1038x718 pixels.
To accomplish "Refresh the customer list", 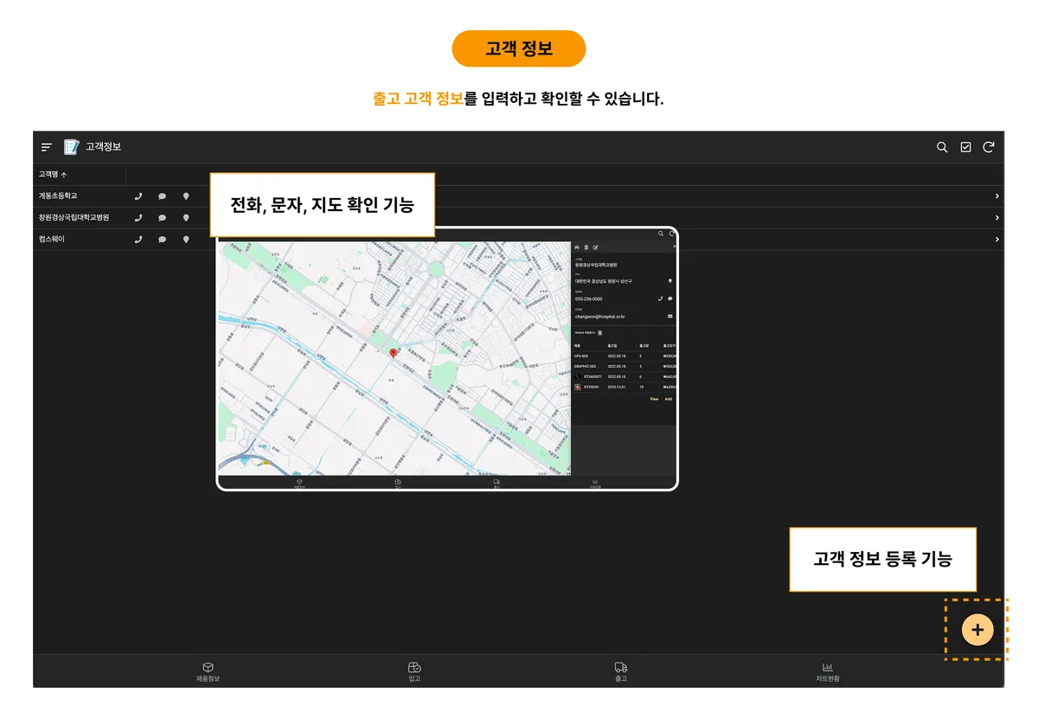I will [x=989, y=147].
